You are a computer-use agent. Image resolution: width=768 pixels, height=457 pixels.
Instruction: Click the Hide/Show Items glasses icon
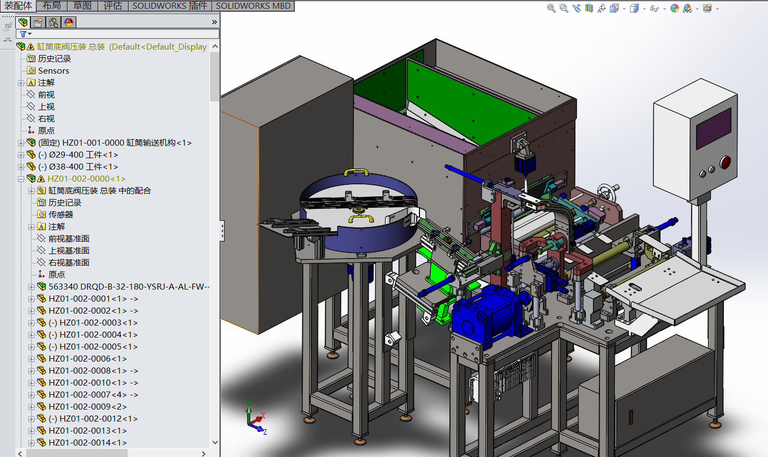[654, 8]
